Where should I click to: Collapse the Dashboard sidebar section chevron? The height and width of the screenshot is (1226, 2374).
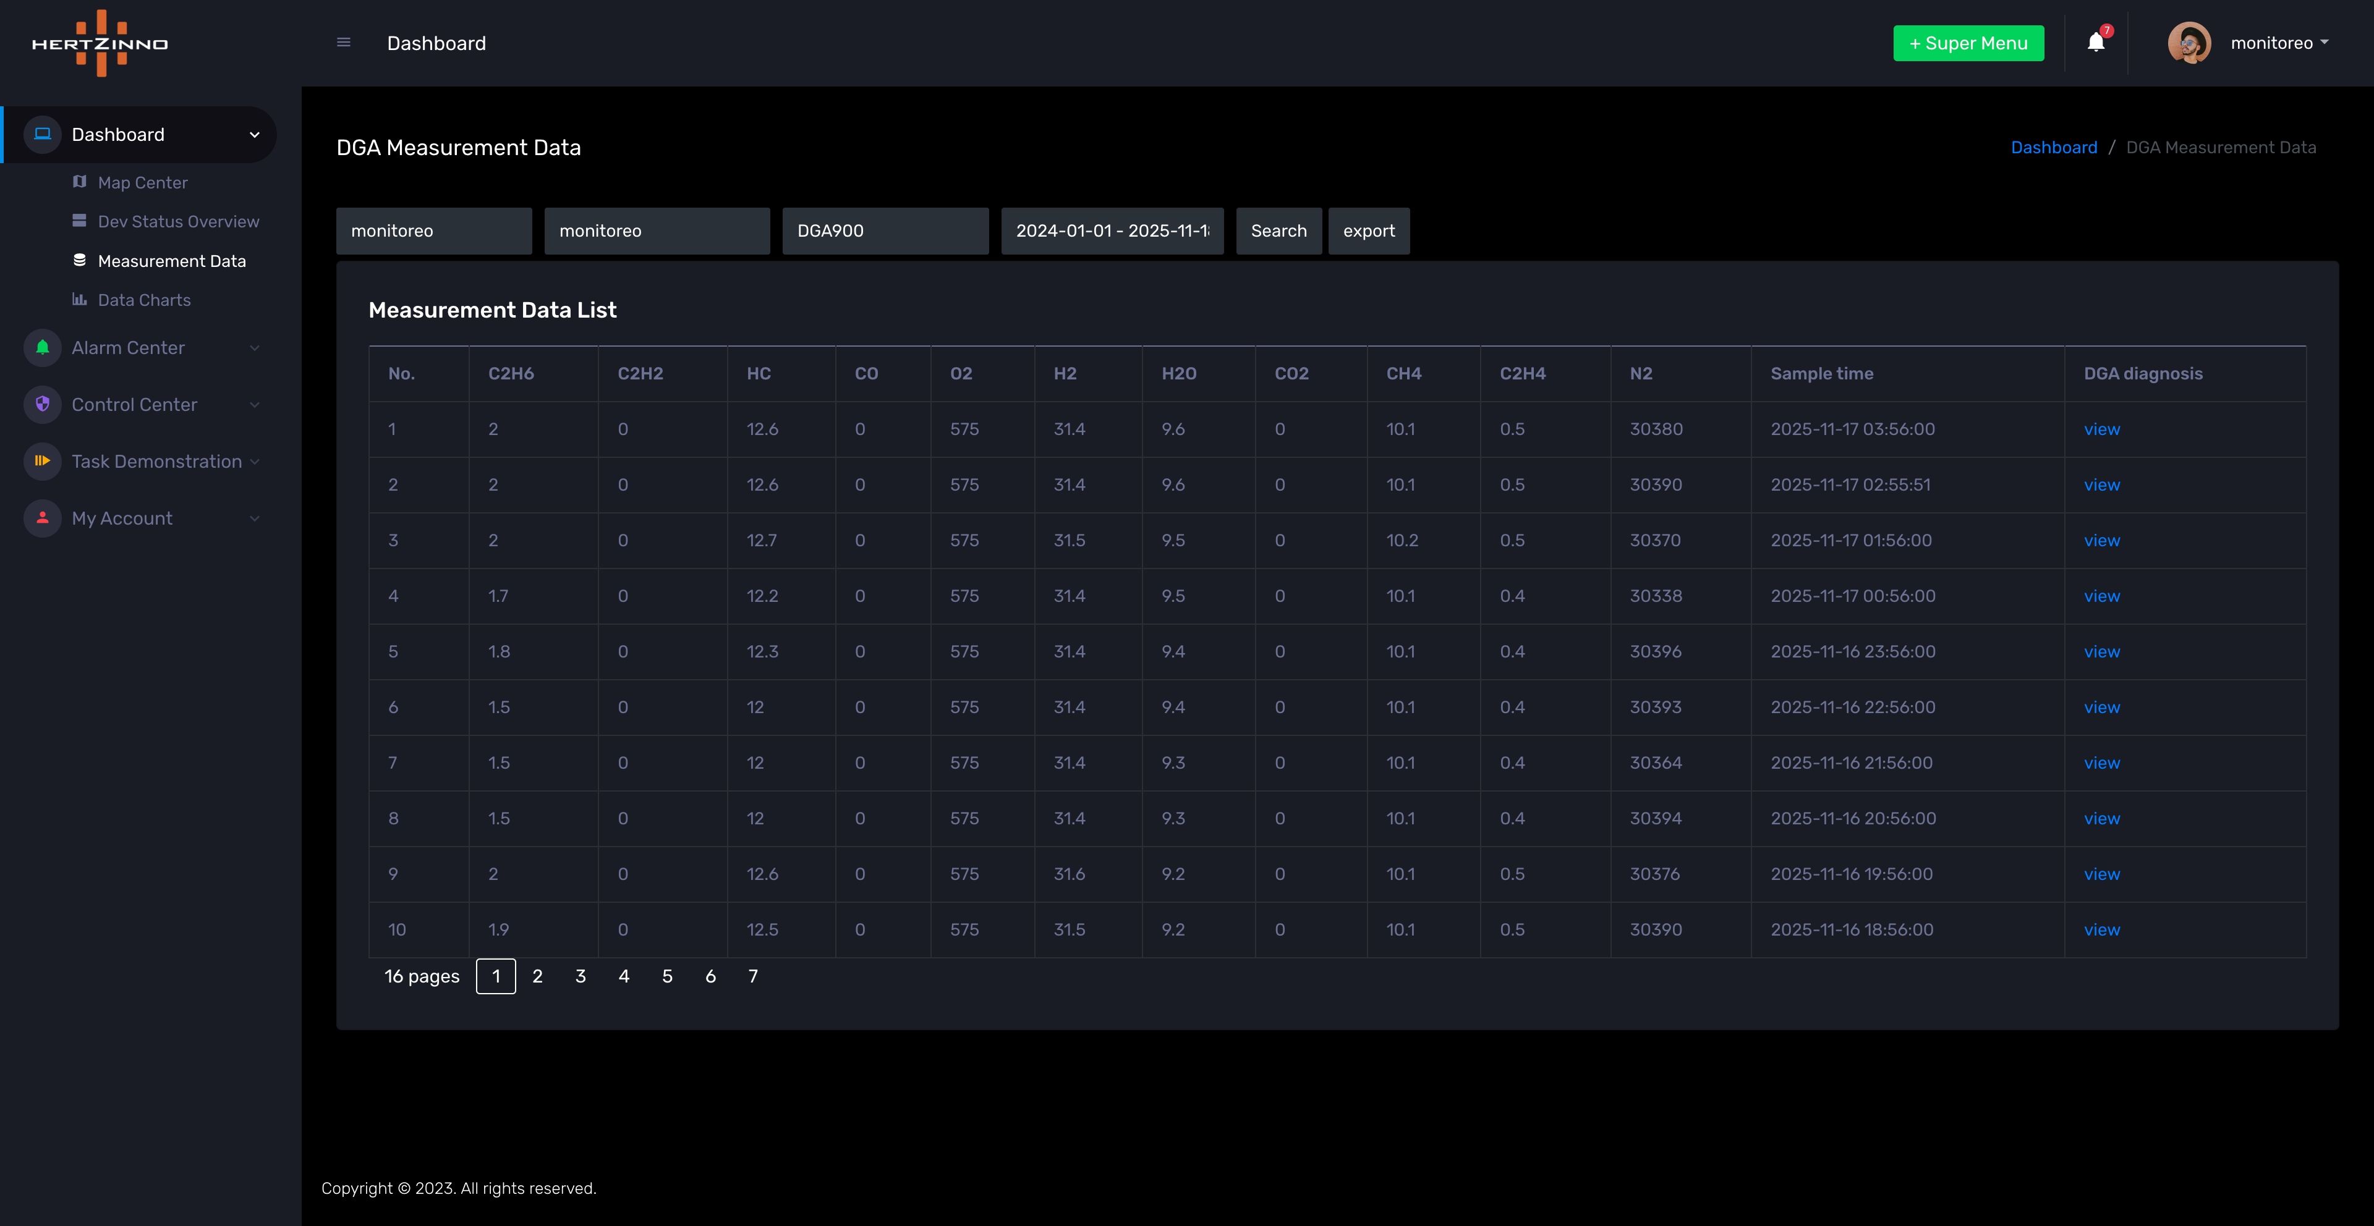(x=254, y=135)
